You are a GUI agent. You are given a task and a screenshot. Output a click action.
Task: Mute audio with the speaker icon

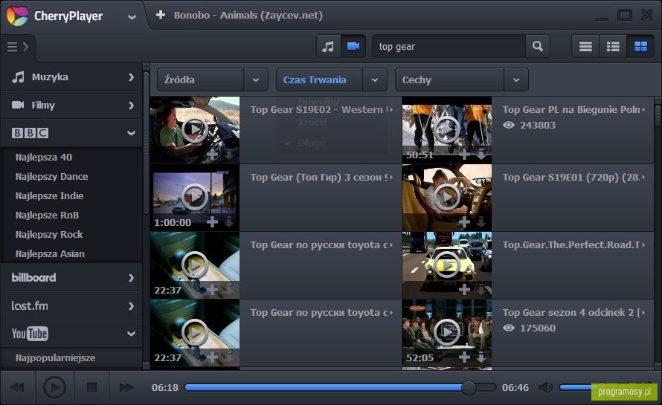(x=545, y=387)
